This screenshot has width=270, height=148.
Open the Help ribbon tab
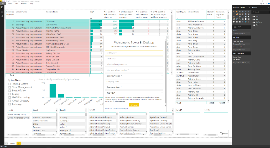point(32,4)
